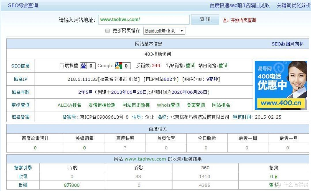Click the 400电话 优惠中 advertisement banner
The width and height of the screenshot is (311, 191).
pos(281,85)
